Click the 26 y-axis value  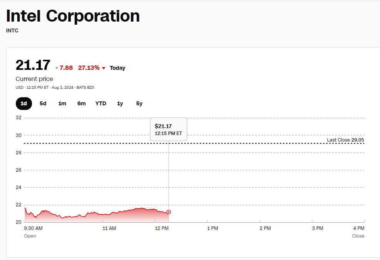click(18, 170)
